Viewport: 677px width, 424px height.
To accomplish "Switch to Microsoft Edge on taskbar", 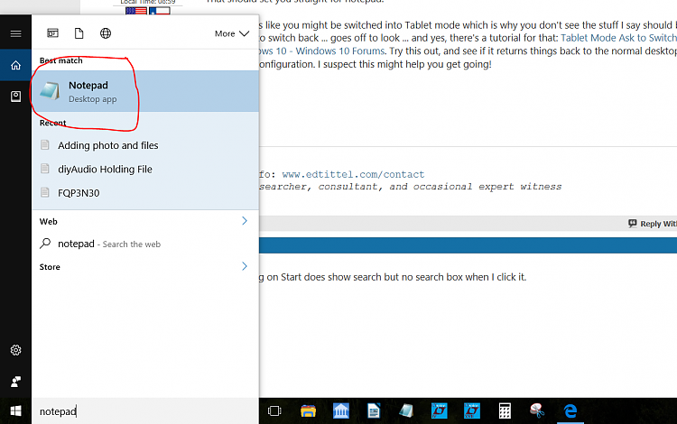I will [x=570, y=411].
